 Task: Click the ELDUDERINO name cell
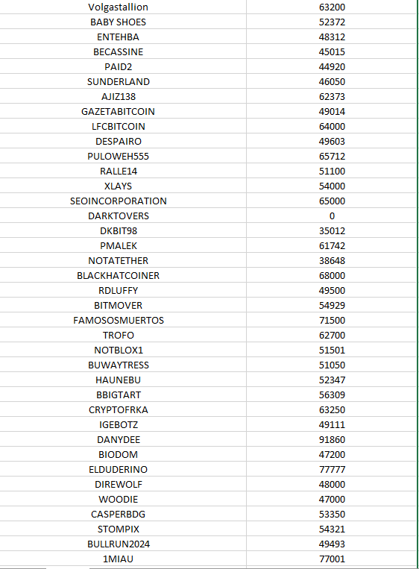[x=119, y=469]
